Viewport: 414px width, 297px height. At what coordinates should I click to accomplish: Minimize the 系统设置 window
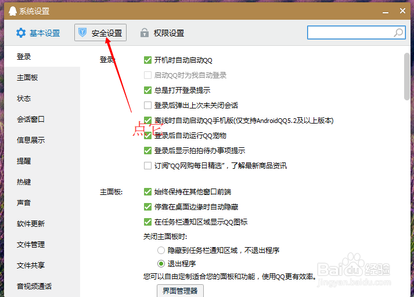386,12
